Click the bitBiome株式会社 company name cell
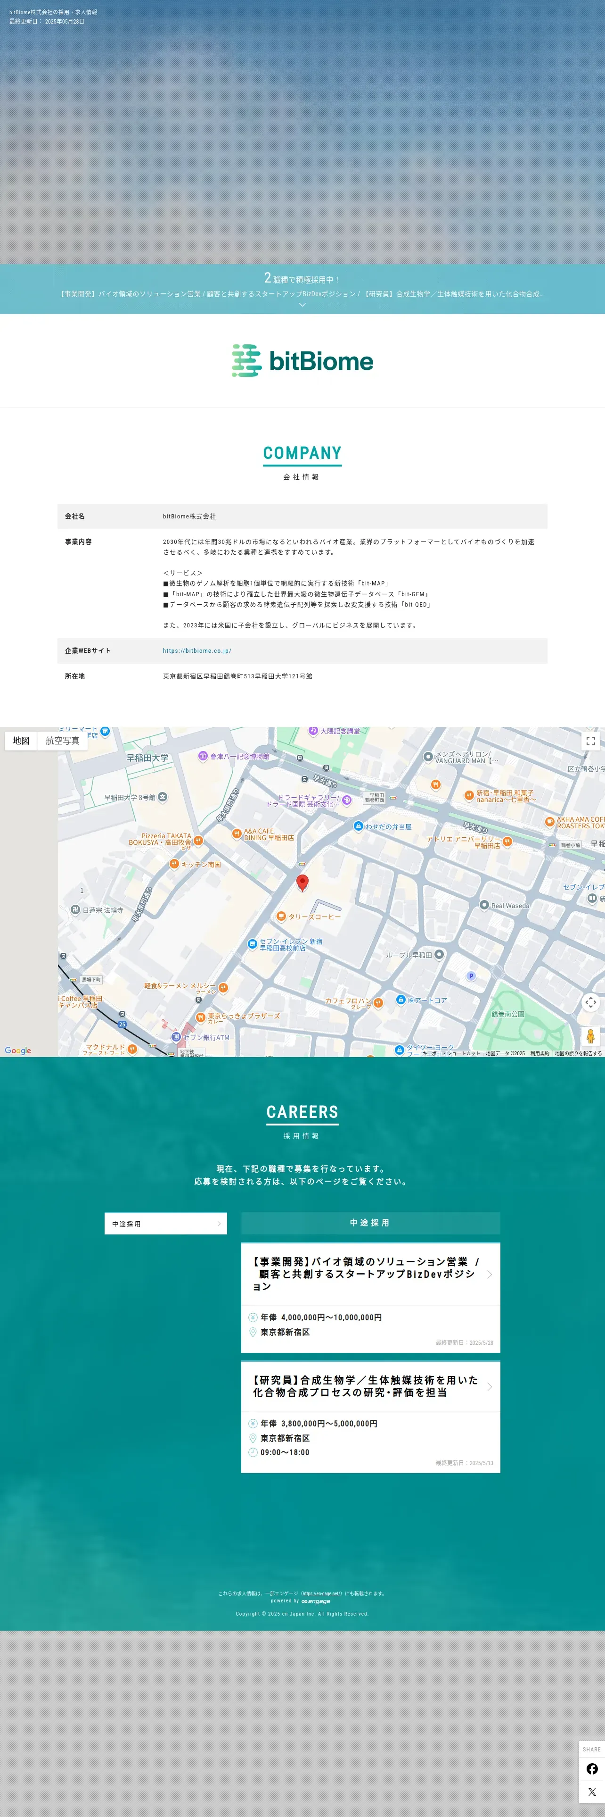Viewport: 605px width, 1817px height. pos(189,517)
